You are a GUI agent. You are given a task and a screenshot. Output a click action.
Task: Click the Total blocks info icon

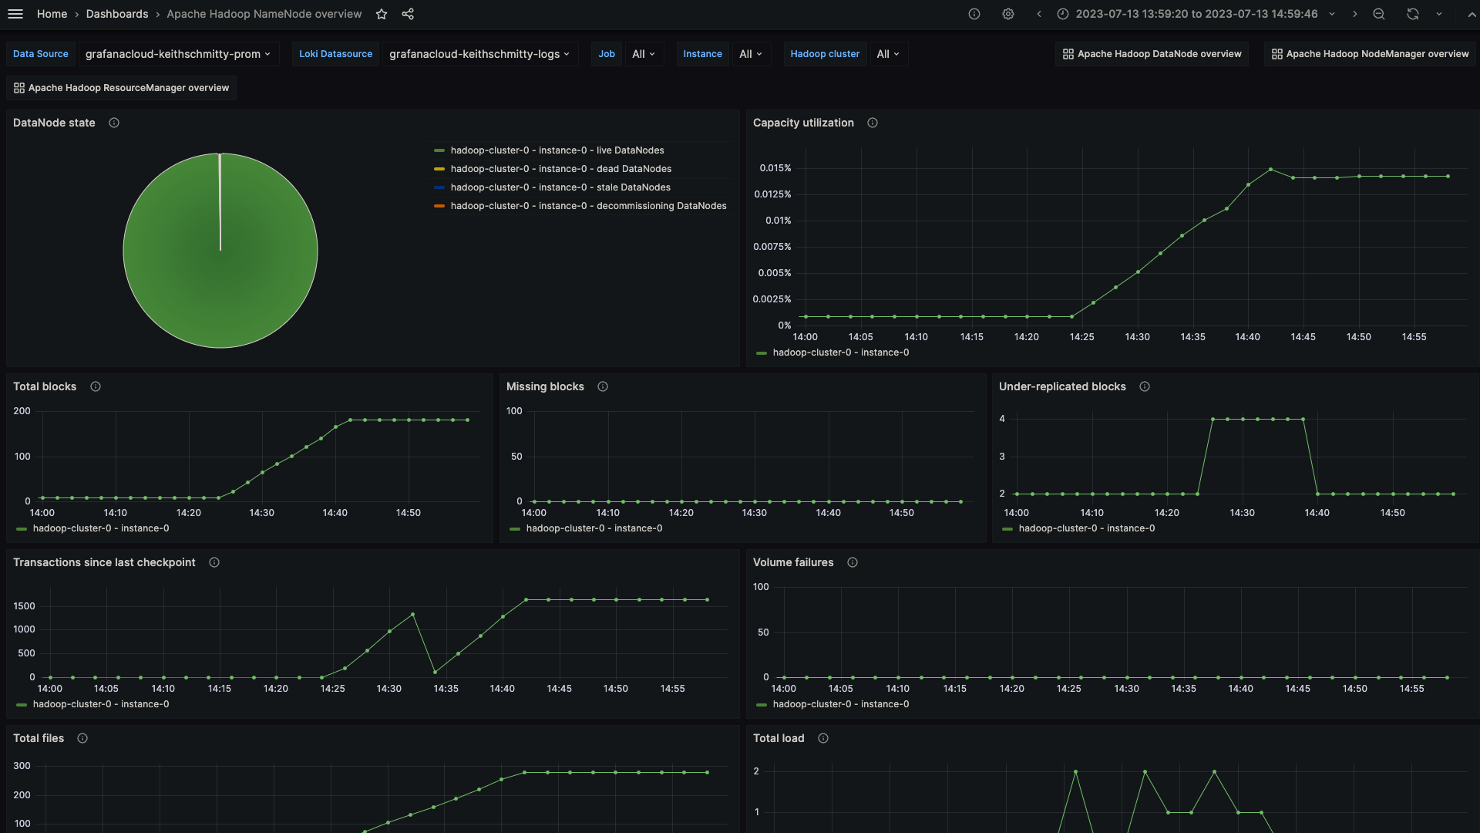95,386
